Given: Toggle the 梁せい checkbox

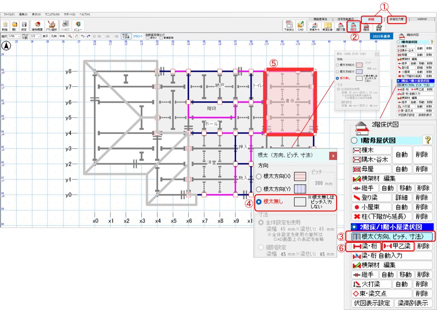Looking at the screenshot, I should [148, 38].
